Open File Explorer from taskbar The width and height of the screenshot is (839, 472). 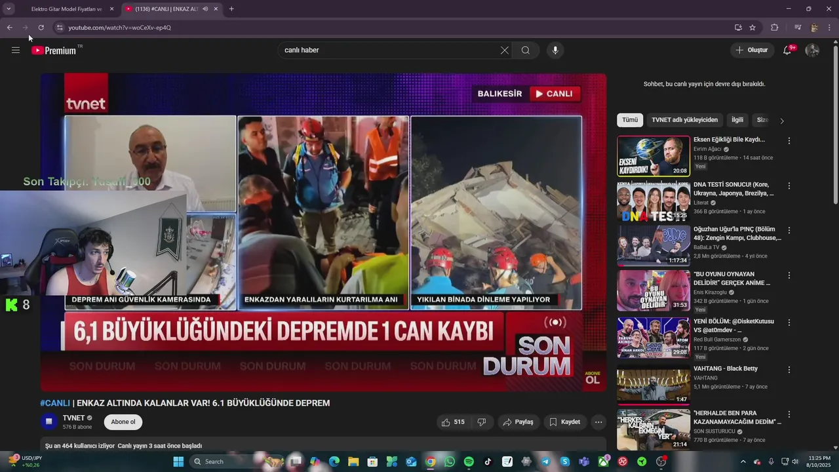[x=353, y=462]
